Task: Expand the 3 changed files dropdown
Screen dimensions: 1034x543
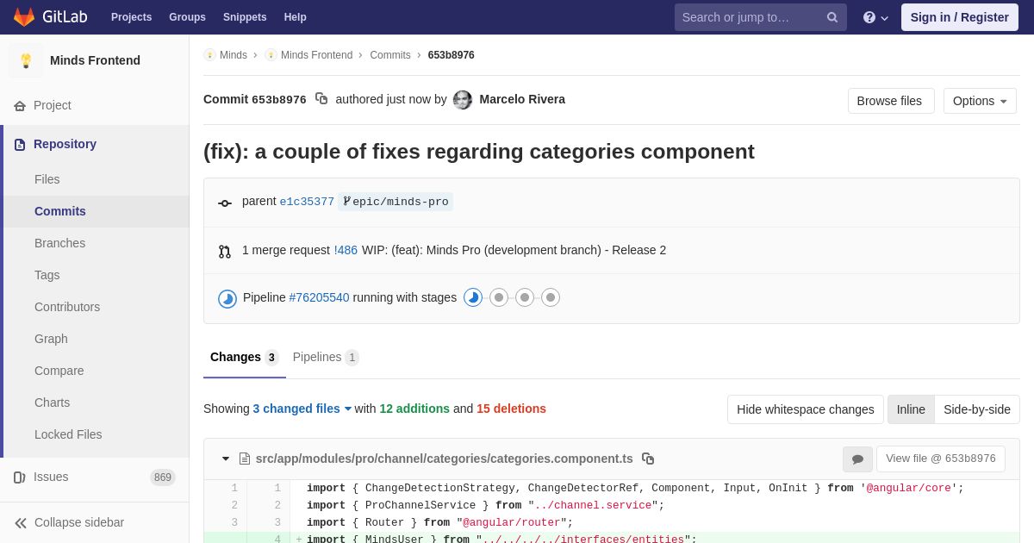Action: [x=302, y=409]
